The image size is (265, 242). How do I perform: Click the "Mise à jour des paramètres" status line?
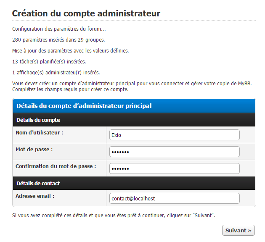point(71,51)
